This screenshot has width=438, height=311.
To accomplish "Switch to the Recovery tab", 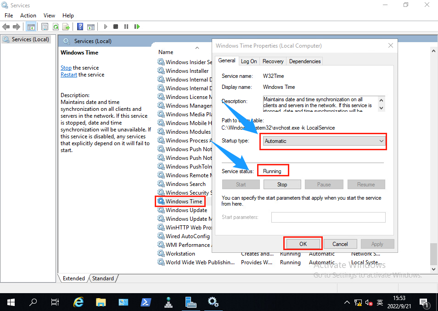I will coord(273,61).
